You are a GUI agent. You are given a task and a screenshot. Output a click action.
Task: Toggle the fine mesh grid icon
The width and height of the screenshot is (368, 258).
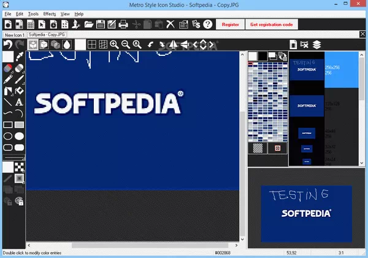coord(103,44)
